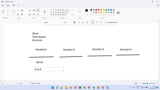Click inside the '1 to 4' text box

click(49, 69)
